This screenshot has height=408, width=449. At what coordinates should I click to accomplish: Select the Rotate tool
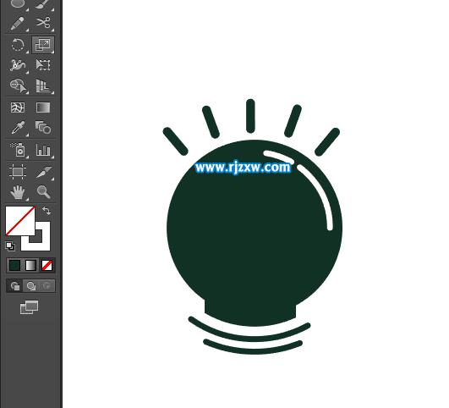18,45
